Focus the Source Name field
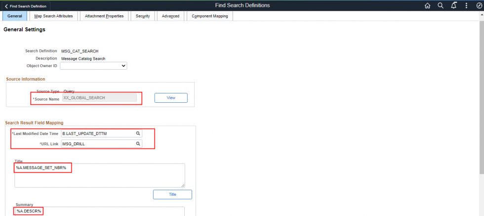Viewport: 484px width, 216px height. [99, 98]
